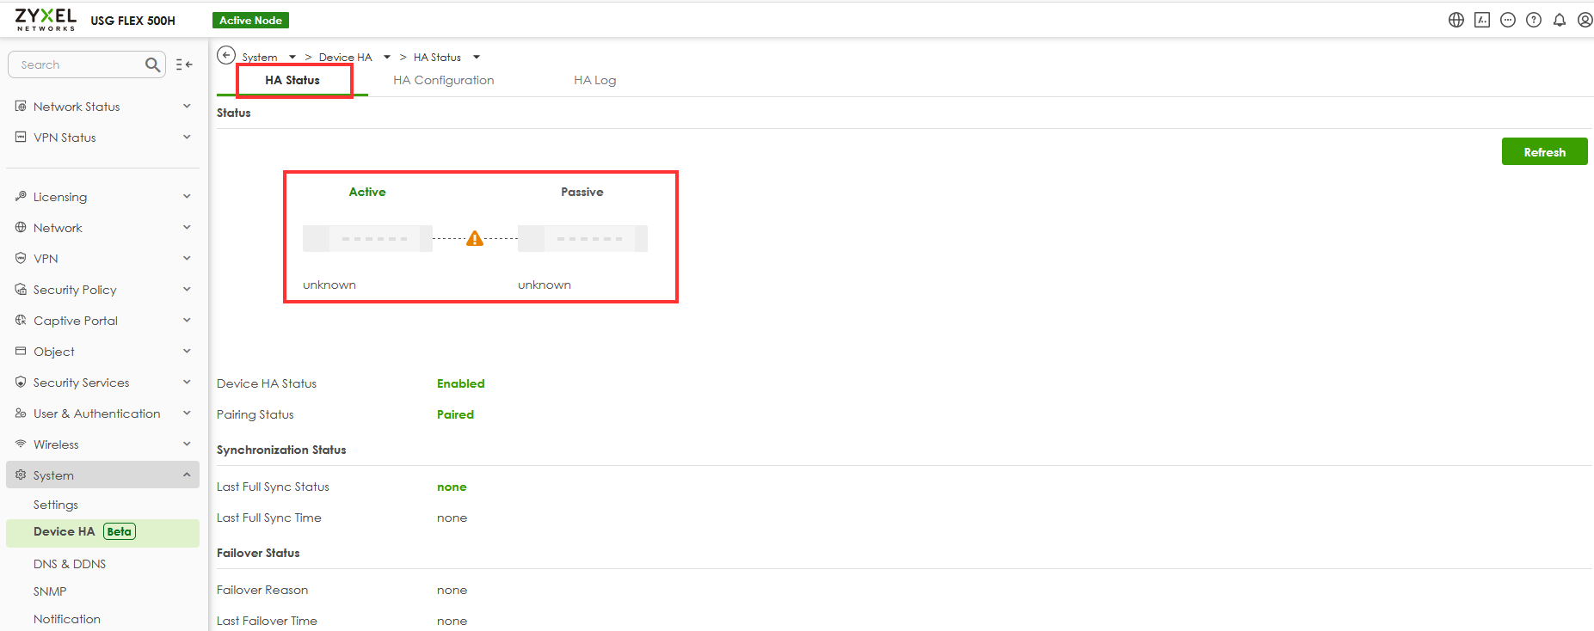Click the globe language icon

tap(1456, 20)
